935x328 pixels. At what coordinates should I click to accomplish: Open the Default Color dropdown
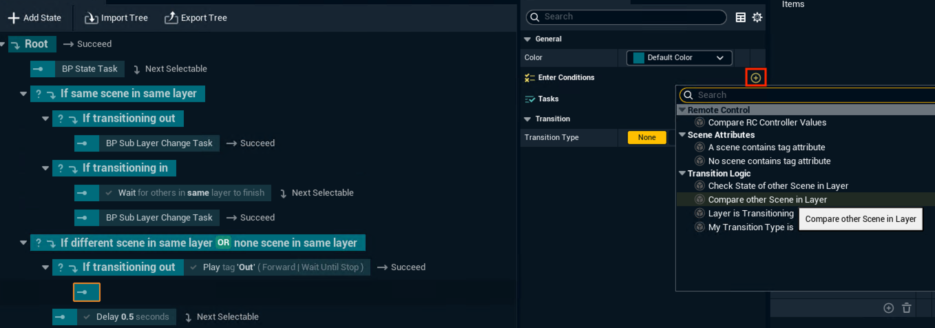point(679,58)
